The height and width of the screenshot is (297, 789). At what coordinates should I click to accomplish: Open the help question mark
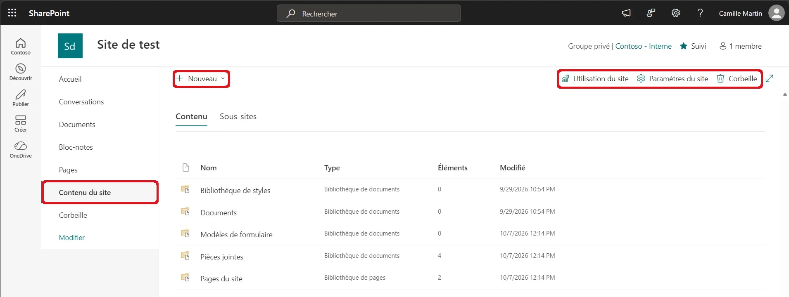click(x=700, y=13)
